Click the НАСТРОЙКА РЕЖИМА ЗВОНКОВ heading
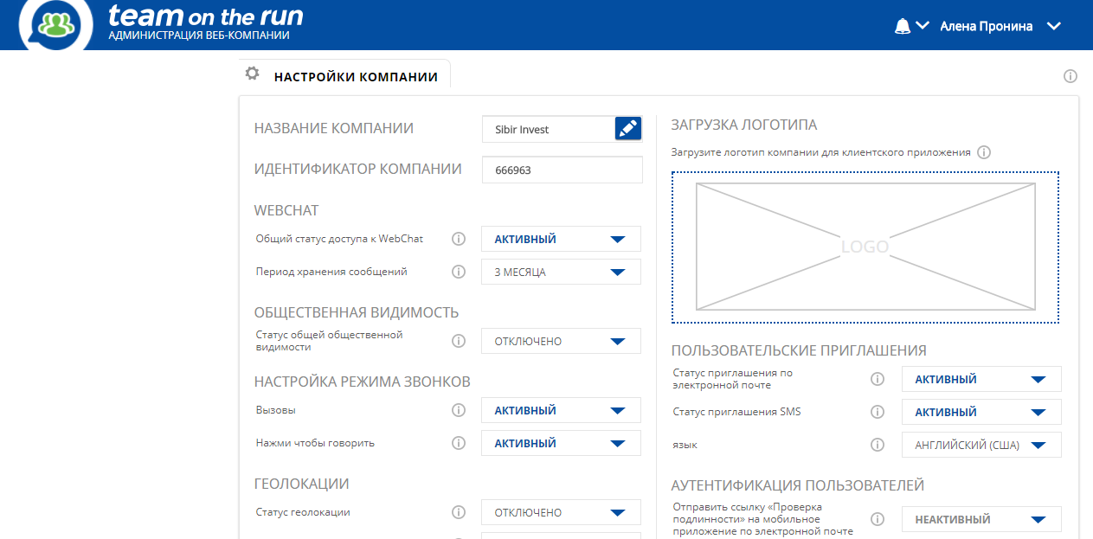 coord(363,382)
